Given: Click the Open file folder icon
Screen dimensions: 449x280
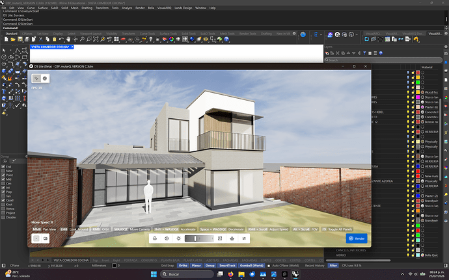Looking at the screenshot, I should pyautogui.click(x=13, y=39).
